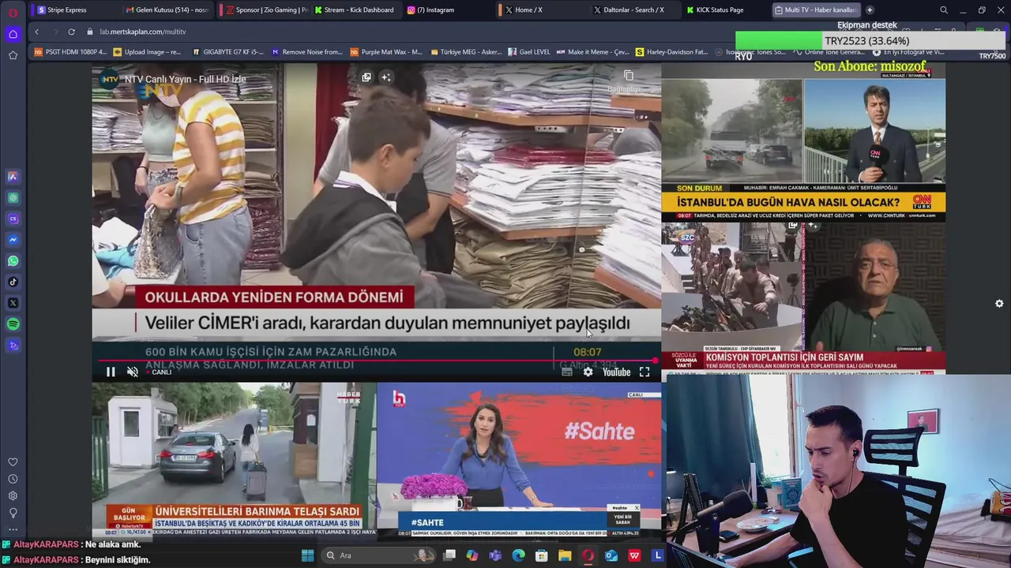Go back in browser history
This screenshot has width=1011, height=568.
(36, 32)
